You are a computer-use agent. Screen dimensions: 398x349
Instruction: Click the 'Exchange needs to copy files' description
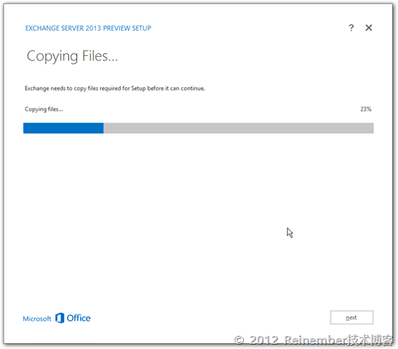click(x=115, y=88)
